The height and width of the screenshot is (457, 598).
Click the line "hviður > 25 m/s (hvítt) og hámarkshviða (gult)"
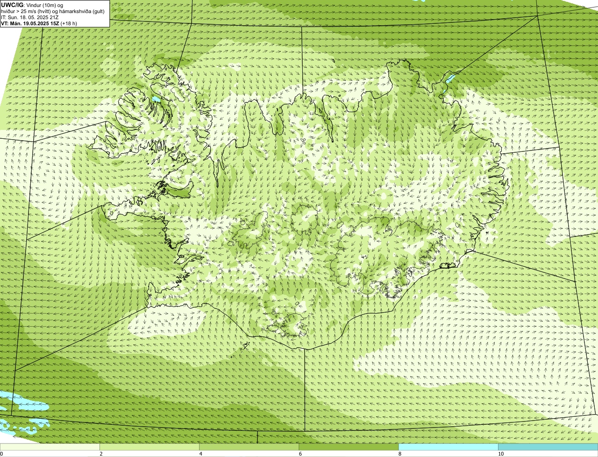(x=53, y=11)
